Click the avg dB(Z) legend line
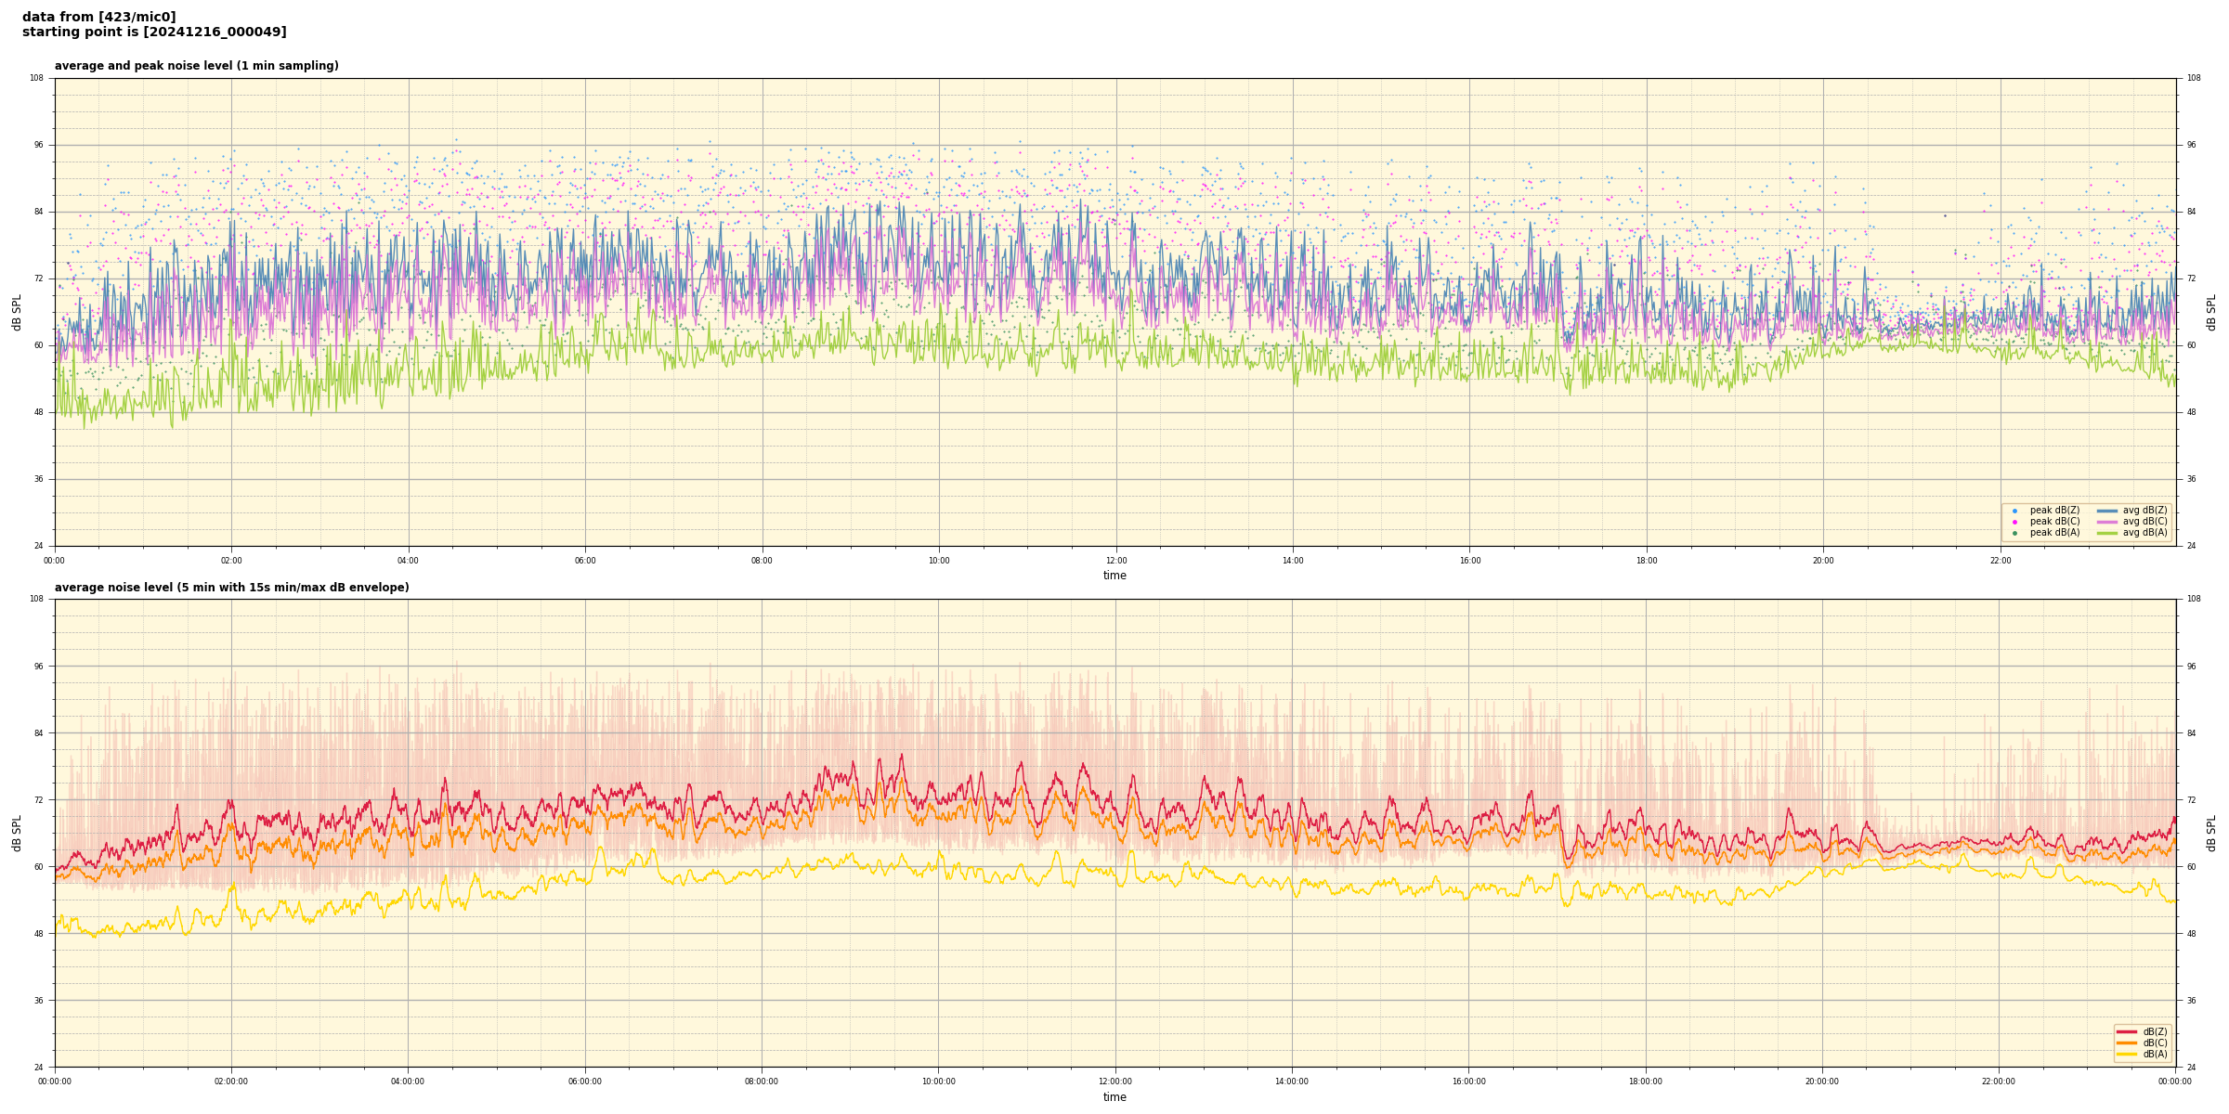2229x1114 pixels. point(2107,511)
